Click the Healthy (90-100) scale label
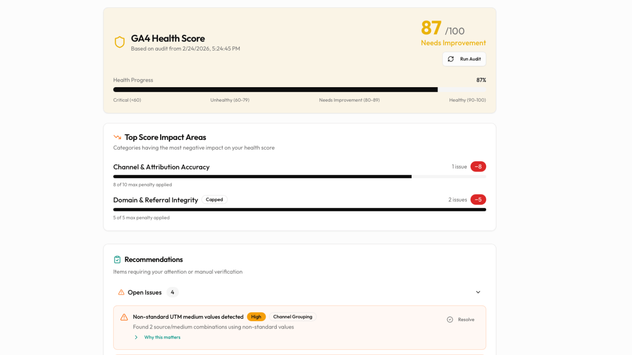This screenshot has height=355, width=632. click(x=468, y=100)
